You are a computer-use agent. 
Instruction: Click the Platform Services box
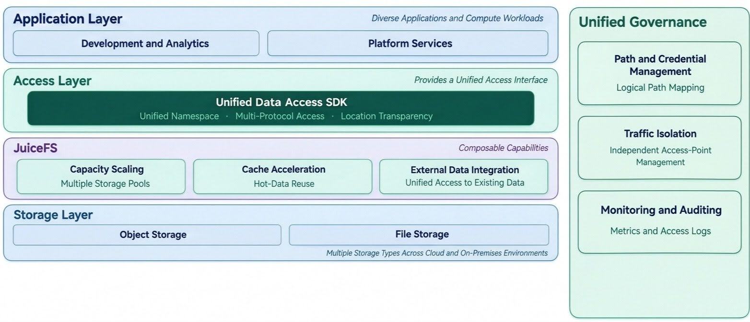tap(408, 44)
